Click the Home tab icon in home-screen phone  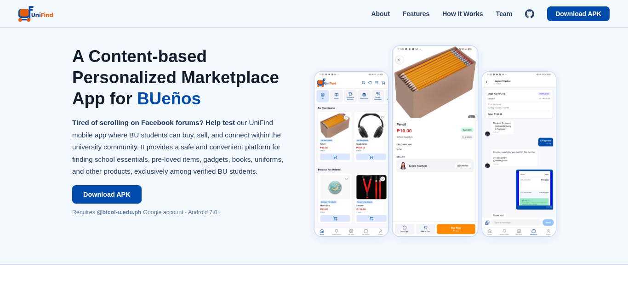322,232
